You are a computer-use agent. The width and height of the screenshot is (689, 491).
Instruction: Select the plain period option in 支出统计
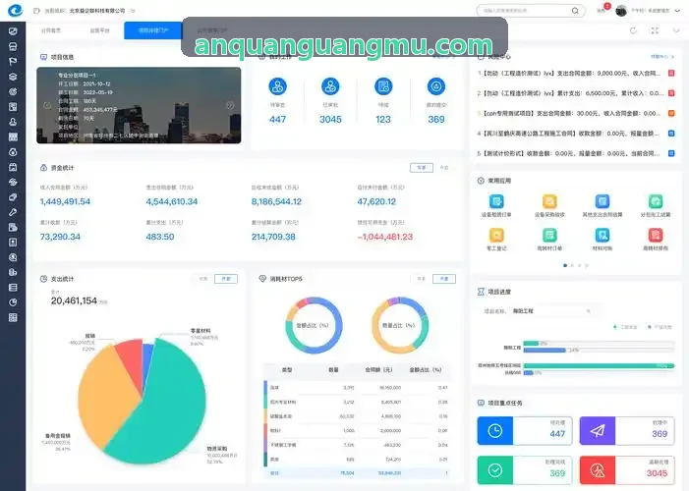coord(203,279)
